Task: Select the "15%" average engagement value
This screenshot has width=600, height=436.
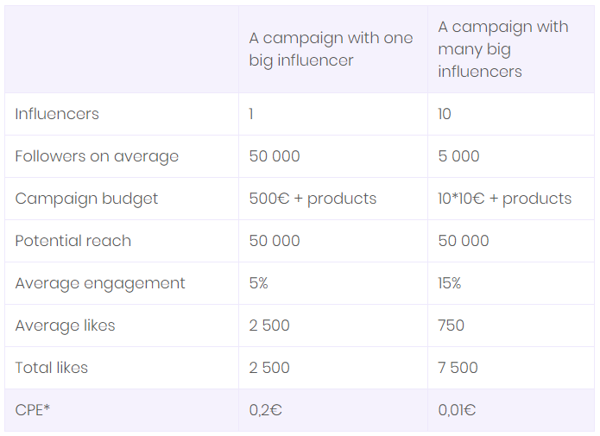Action: (x=449, y=283)
